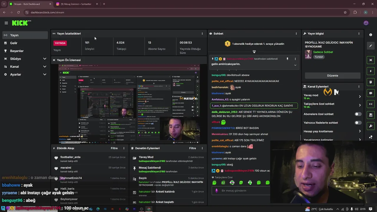Switch to Stream - Kick Dashboard tab

[x=29, y=4]
